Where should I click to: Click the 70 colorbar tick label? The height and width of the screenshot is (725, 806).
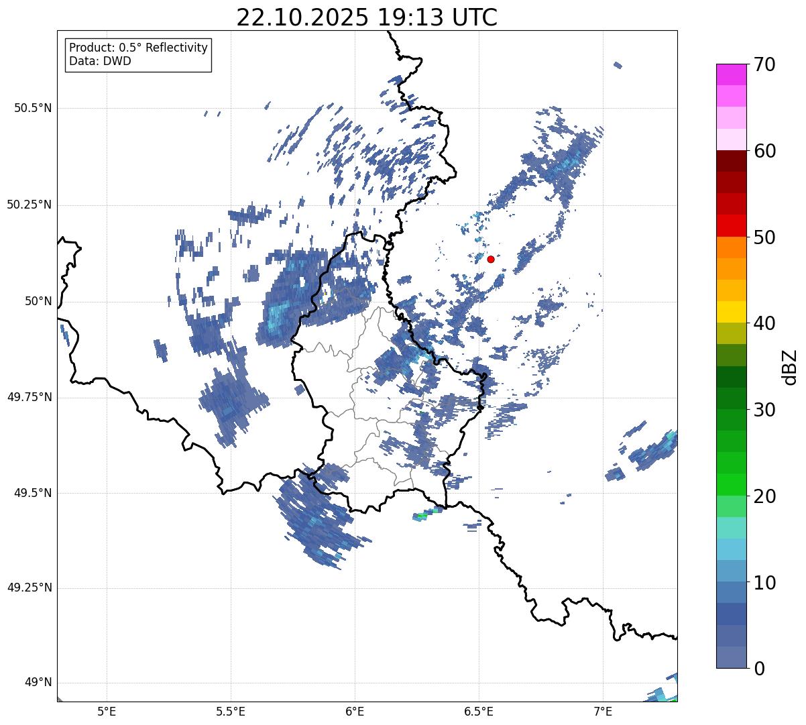[x=764, y=64]
